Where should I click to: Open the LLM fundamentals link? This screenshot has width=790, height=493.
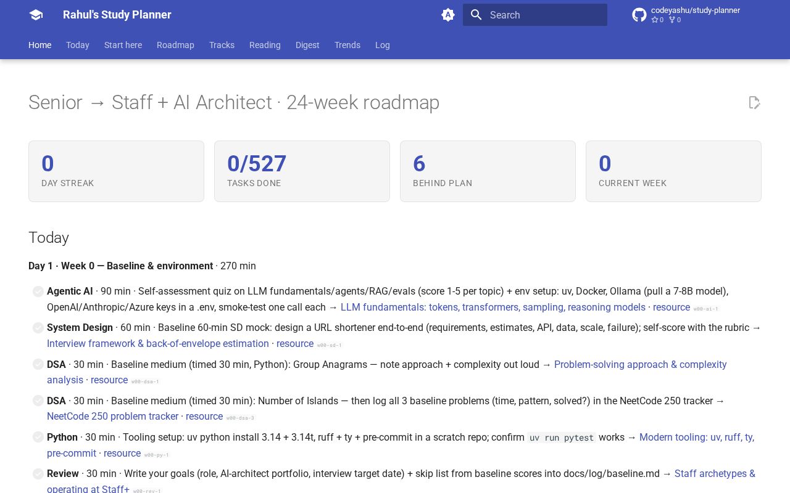point(493,308)
